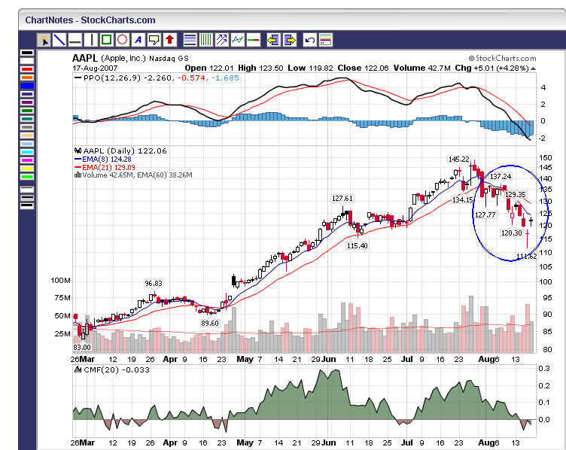Click the 127.77 price label
The height and width of the screenshot is (450, 566).
click(485, 215)
